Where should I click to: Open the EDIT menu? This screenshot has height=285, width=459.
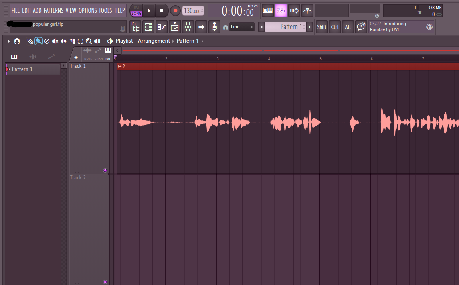pyautogui.click(x=26, y=10)
